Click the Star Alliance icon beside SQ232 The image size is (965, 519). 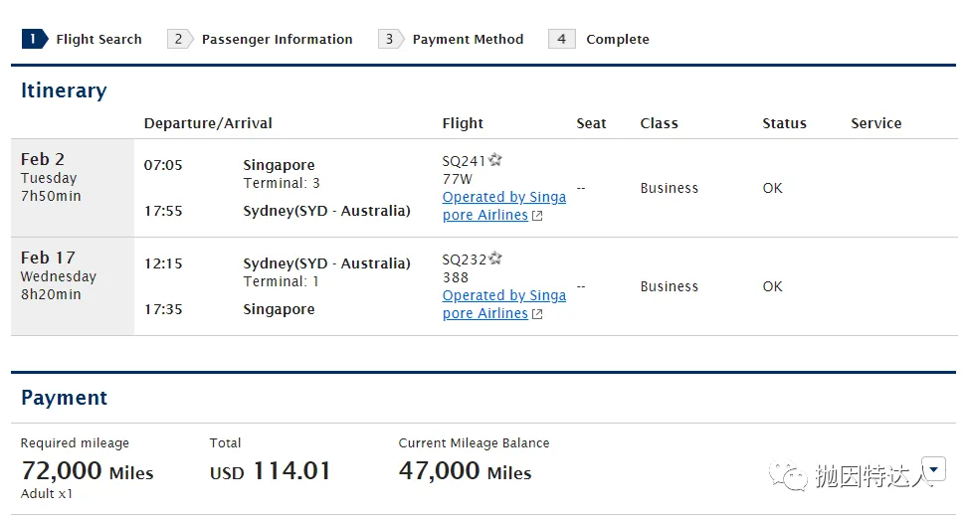coord(495,259)
